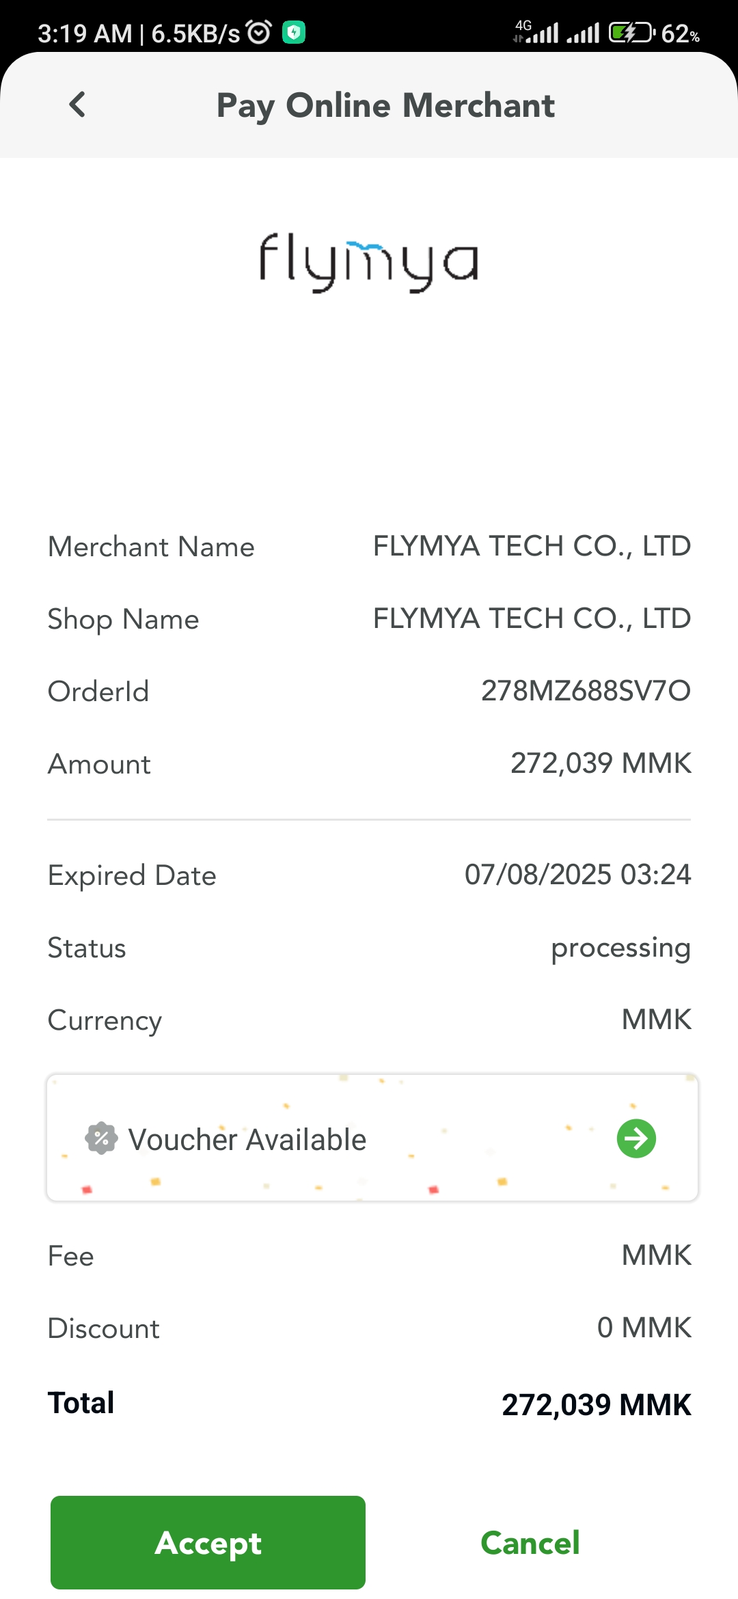Tap the 4G signal strength icon

(537, 32)
